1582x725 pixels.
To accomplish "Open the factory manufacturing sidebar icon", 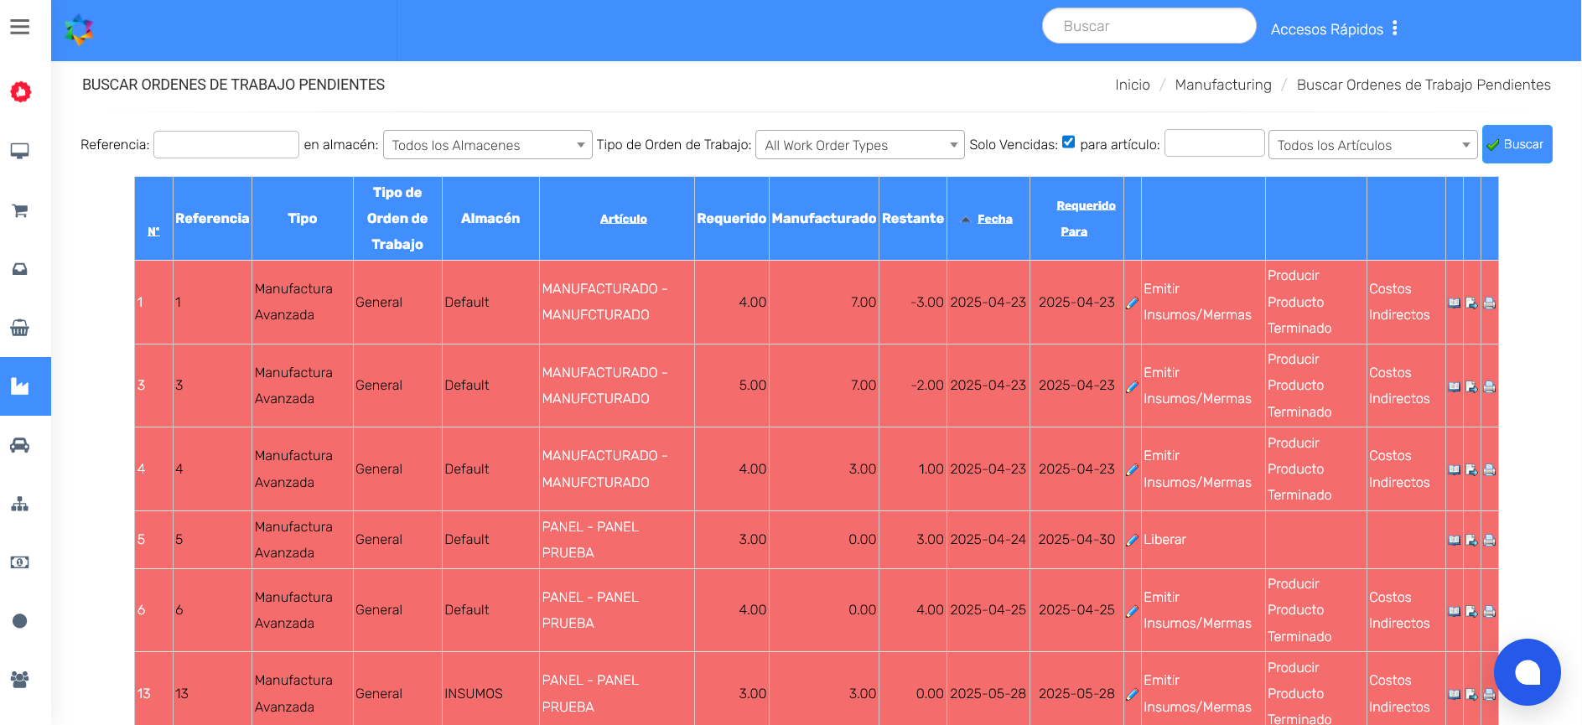I will click(x=20, y=386).
